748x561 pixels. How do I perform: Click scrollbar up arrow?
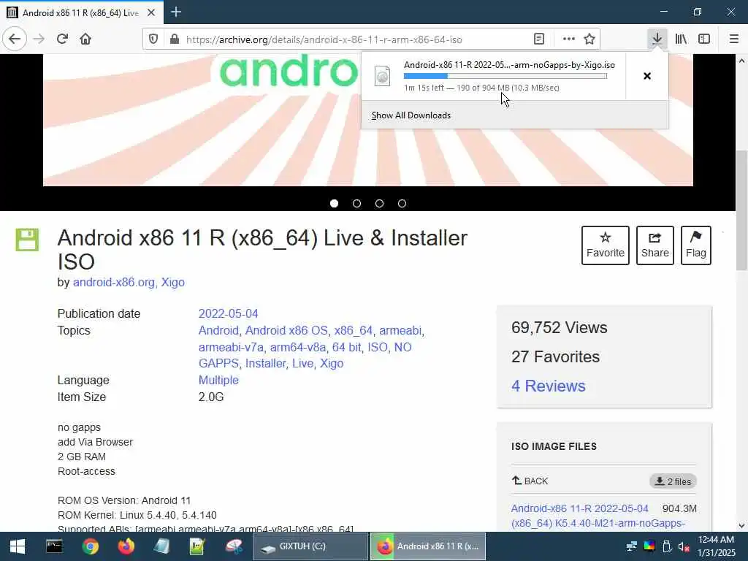coord(741,61)
